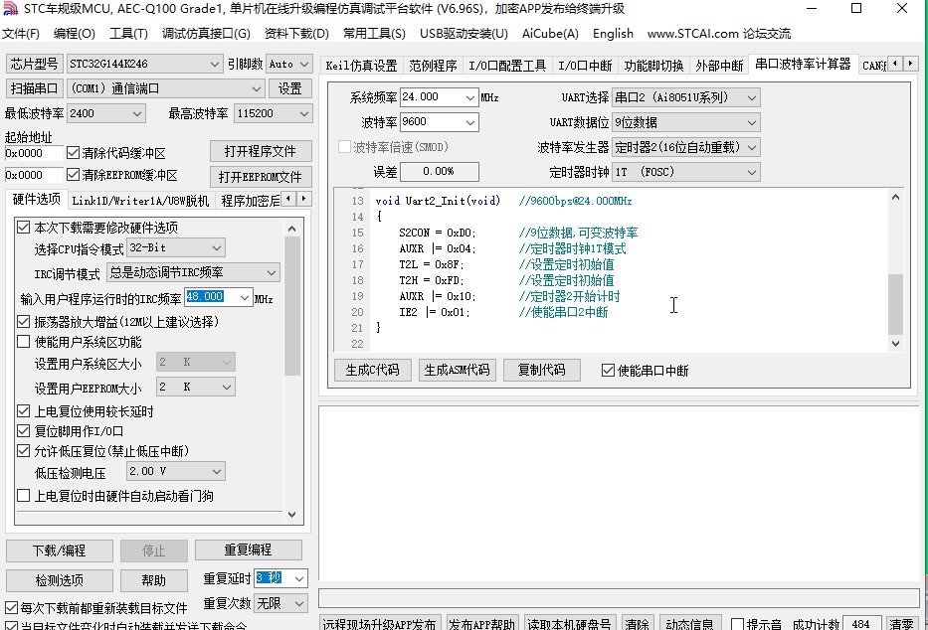This screenshot has height=630, width=928.
Task: Open the AiCube(A) menu
Action: click(550, 34)
